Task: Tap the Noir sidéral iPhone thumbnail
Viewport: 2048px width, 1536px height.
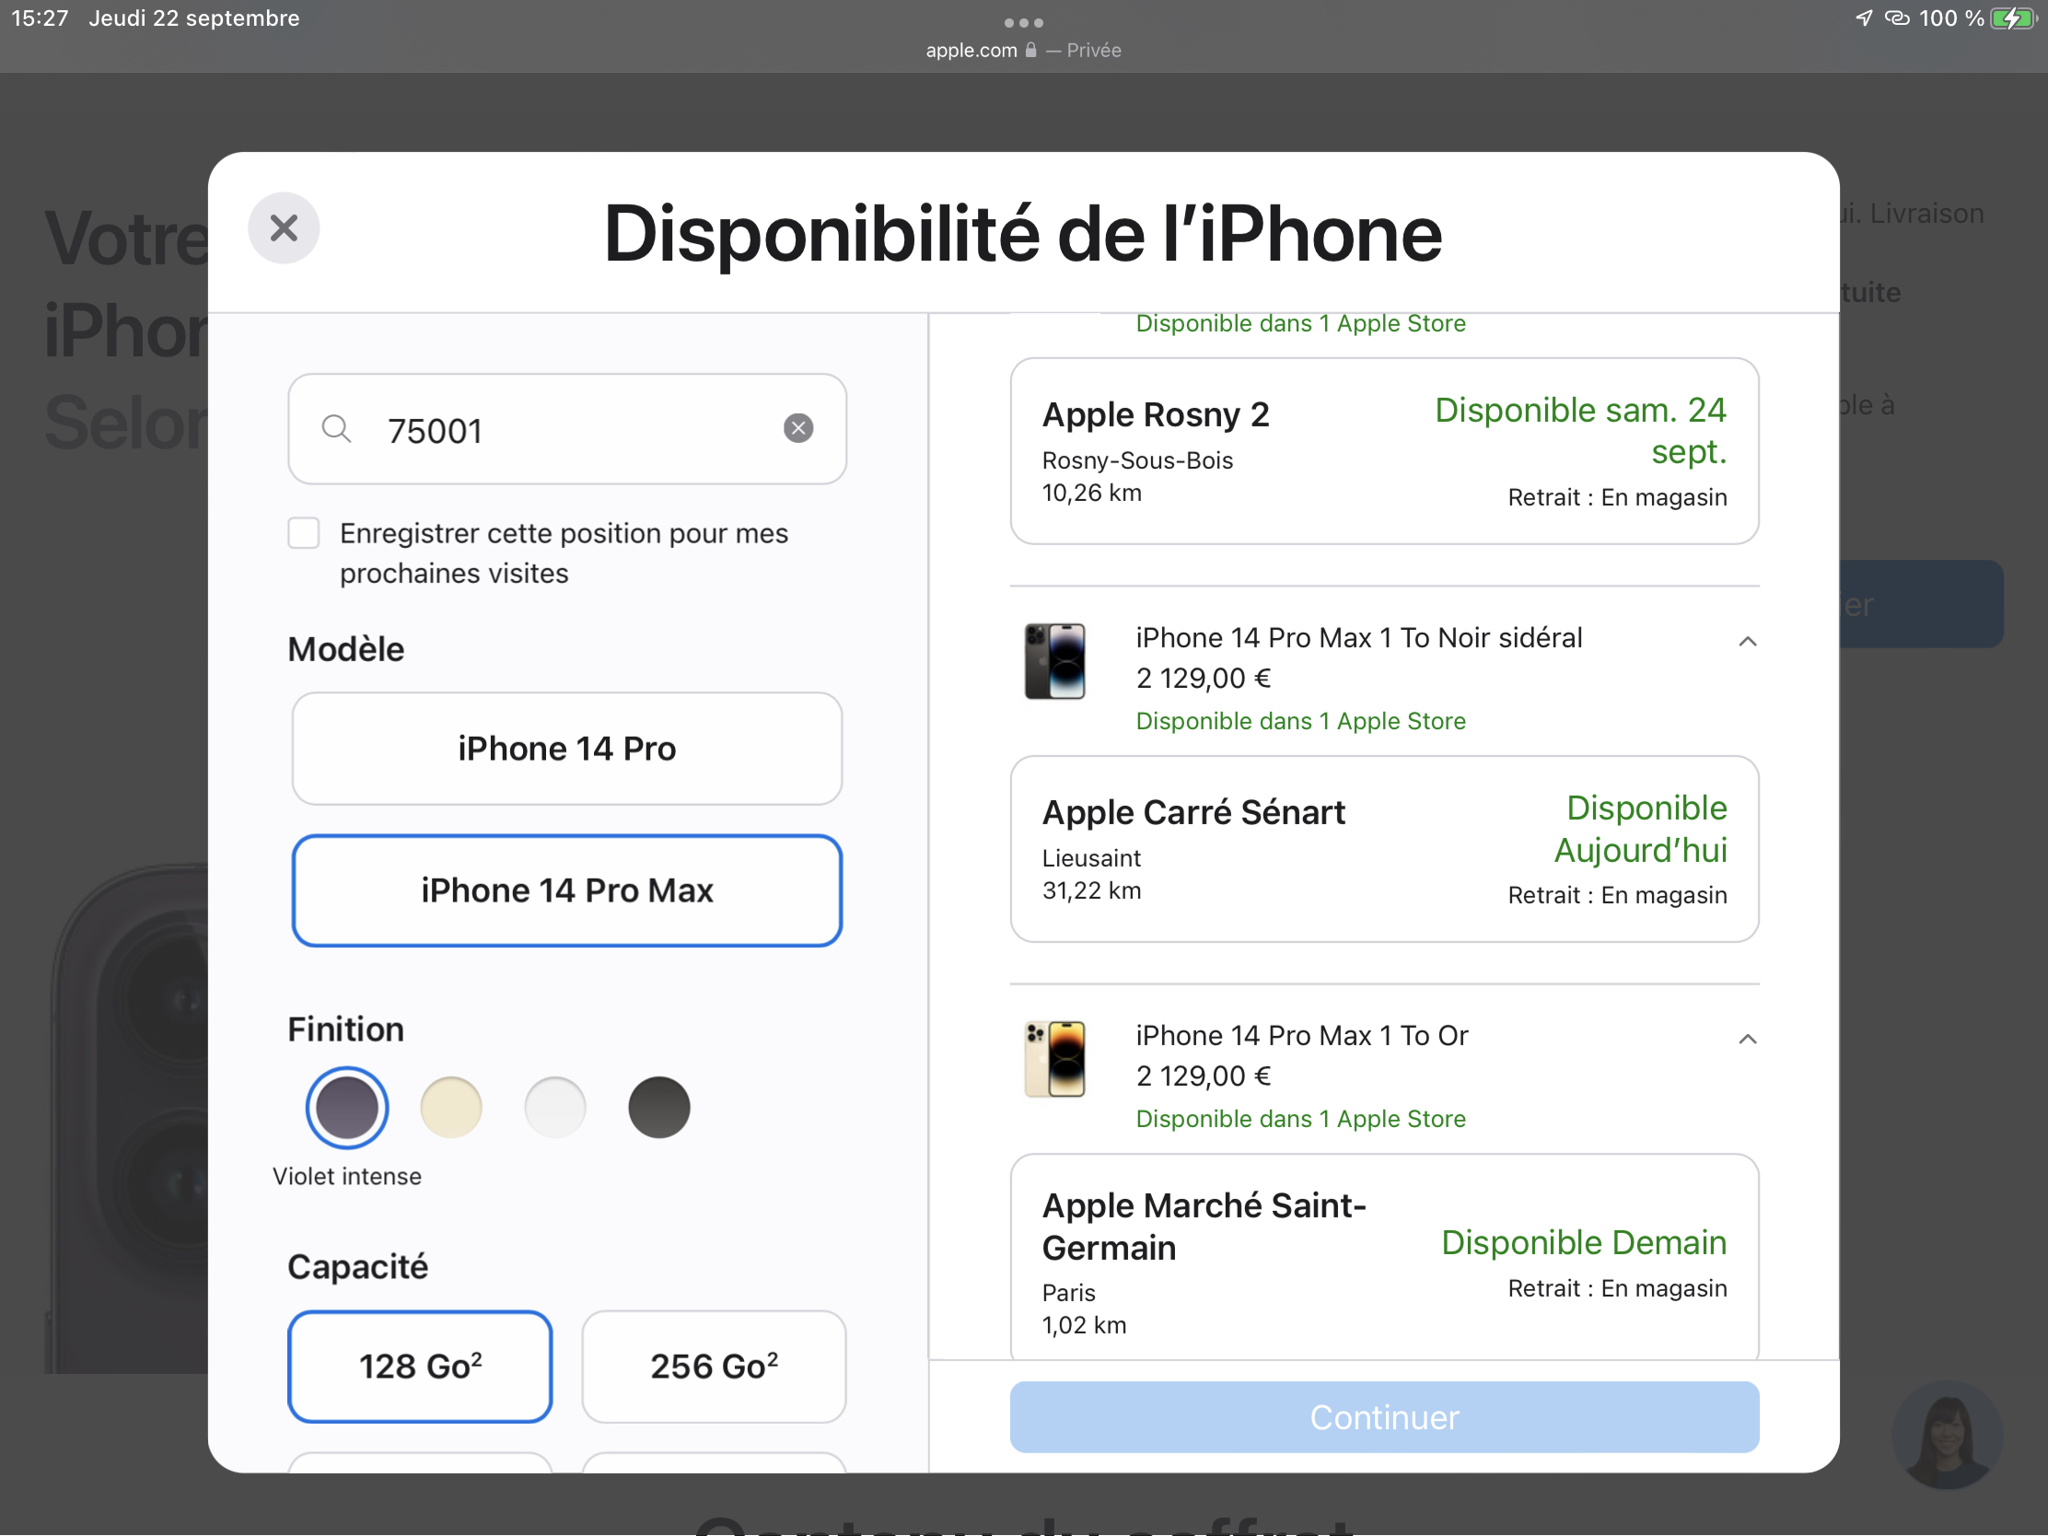Action: point(1054,661)
